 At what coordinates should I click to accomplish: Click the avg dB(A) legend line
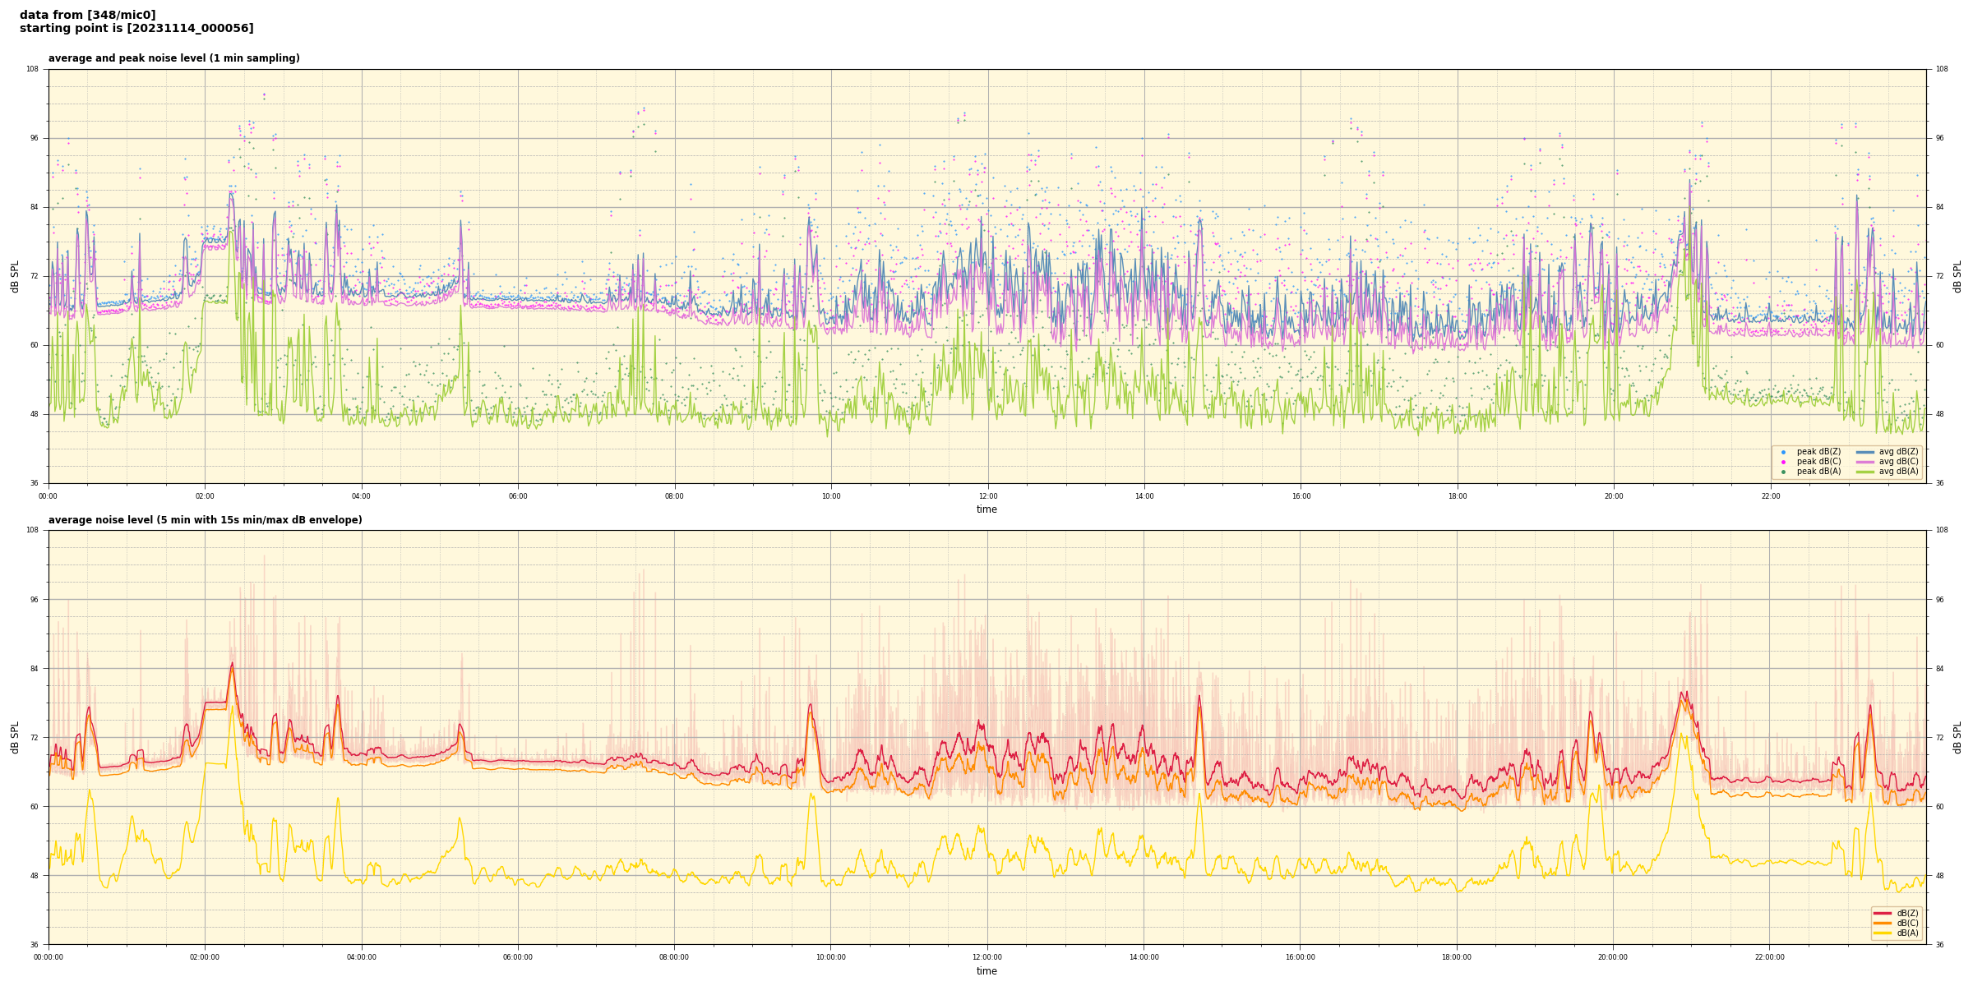pos(1865,472)
